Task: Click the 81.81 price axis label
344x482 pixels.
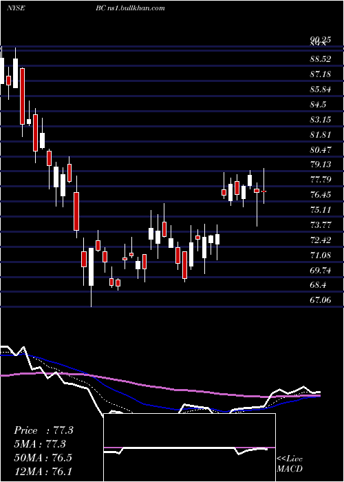Action: (321, 134)
